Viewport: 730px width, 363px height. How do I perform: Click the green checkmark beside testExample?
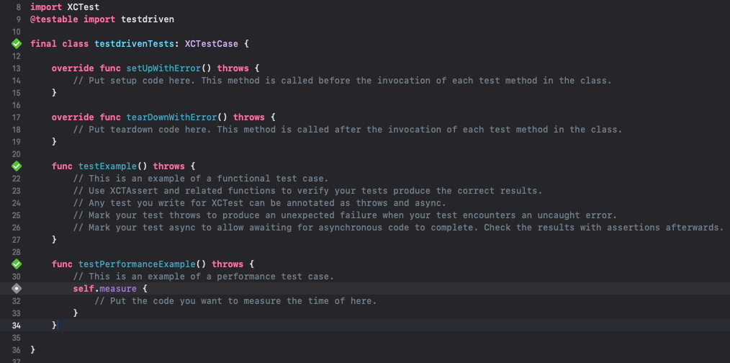[17, 166]
